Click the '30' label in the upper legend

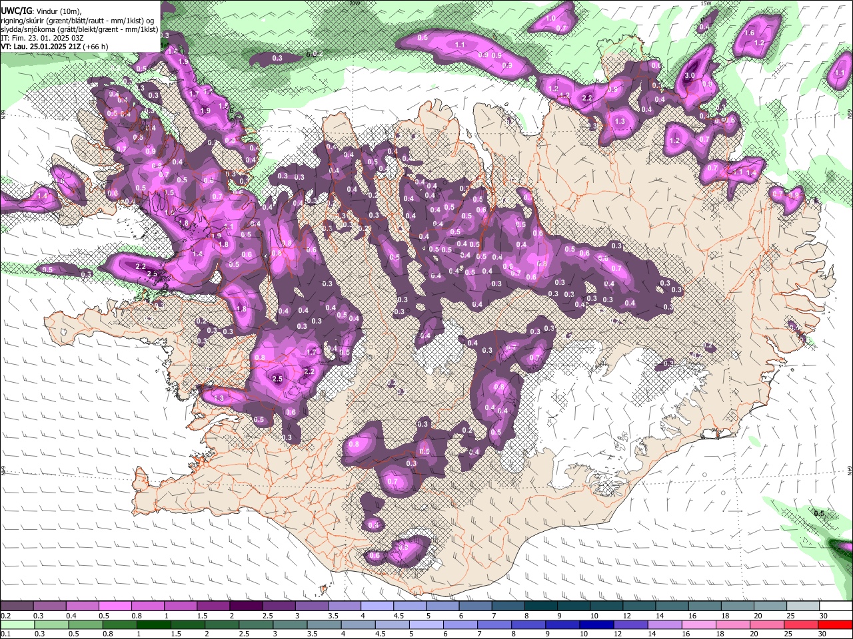pos(824,616)
